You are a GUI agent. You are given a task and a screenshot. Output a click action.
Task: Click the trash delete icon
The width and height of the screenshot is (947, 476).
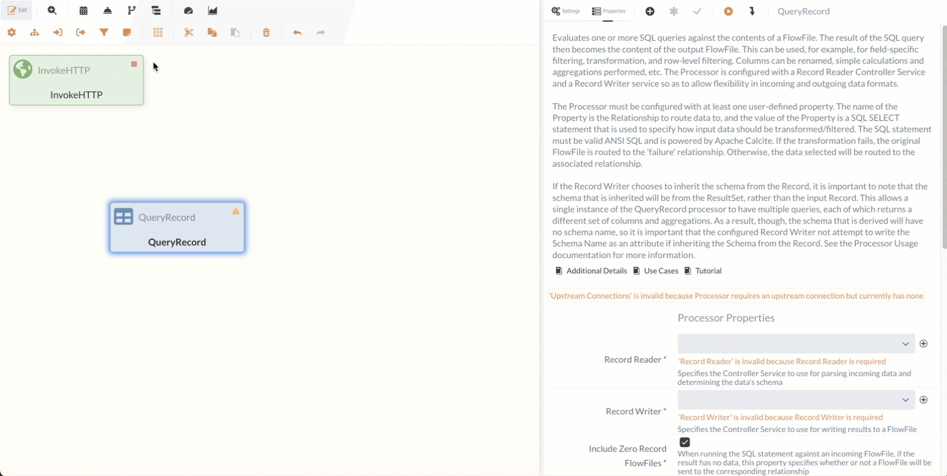pyautogui.click(x=266, y=33)
